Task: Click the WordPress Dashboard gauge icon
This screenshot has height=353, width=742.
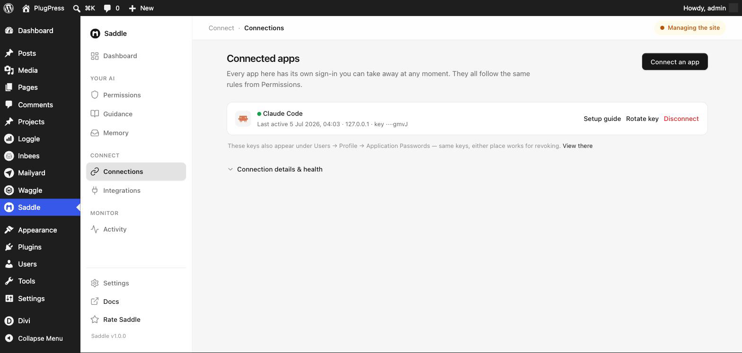Action: (x=9, y=31)
